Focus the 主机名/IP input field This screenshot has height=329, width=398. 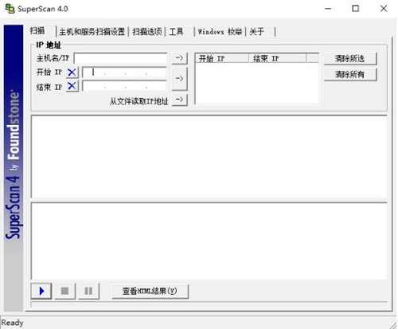tap(121, 58)
